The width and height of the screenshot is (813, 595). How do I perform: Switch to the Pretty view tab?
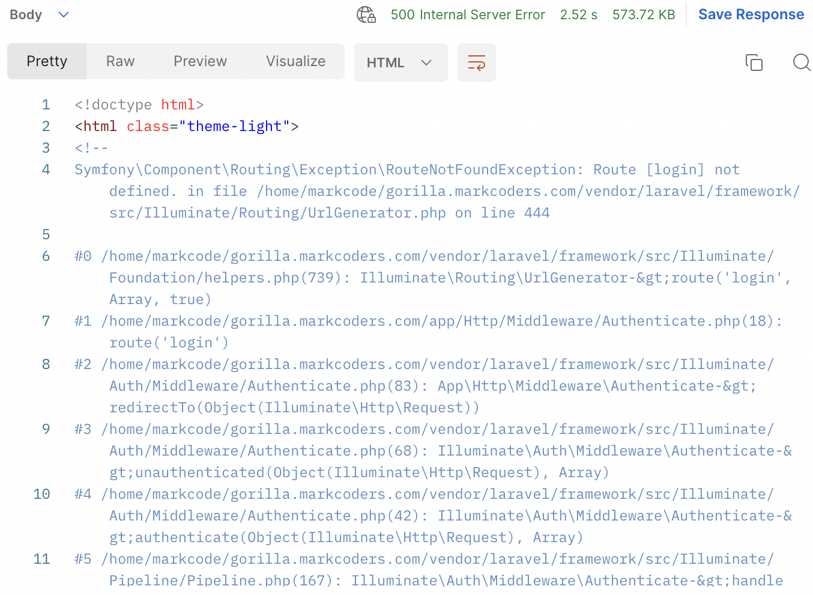[x=47, y=61]
